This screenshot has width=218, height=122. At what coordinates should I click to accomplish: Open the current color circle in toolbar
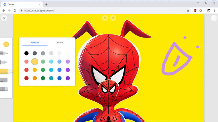point(6,44)
